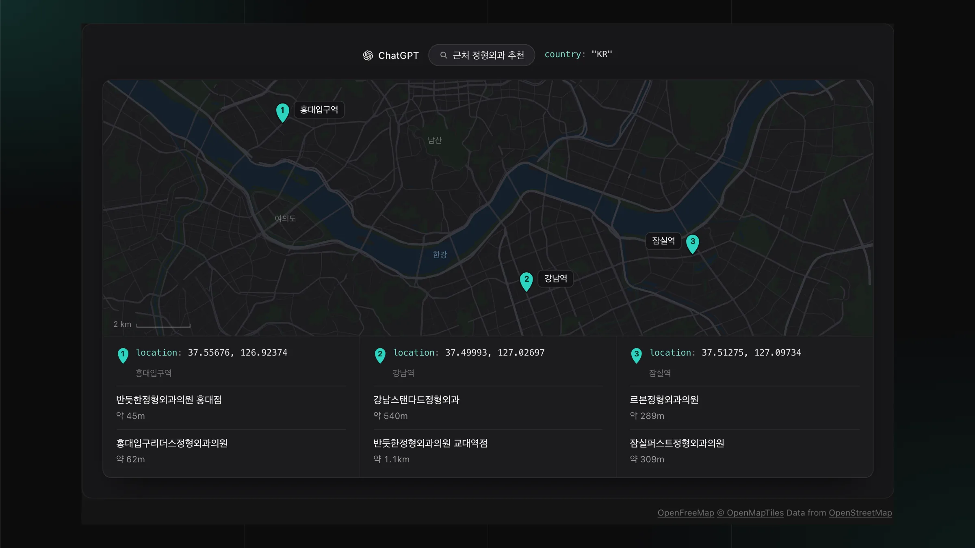The width and height of the screenshot is (975, 548).
Task: Click the 남산 label on the map
Action: [435, 140]
